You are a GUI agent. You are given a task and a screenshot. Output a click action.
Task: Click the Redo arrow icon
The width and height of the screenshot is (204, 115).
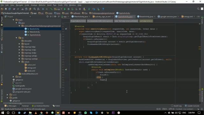[18, 9]
